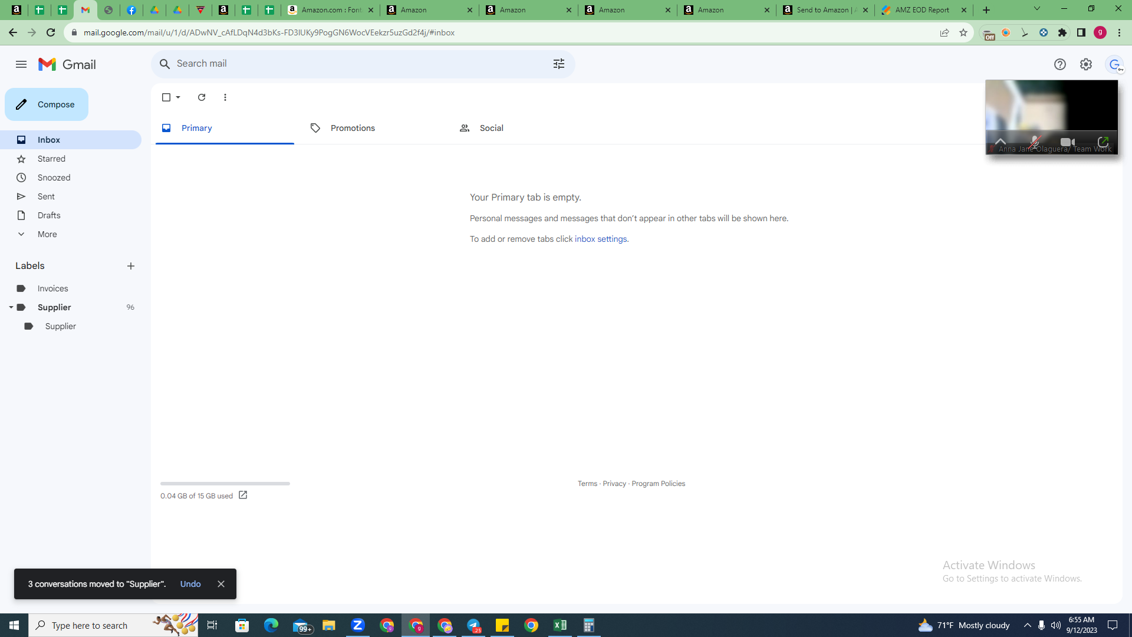Image resolution: width=1132 pixels, height=637 pixels.
Task: Switch to the Amazon.com : Font tab
Action: click(x=330, y=10)
